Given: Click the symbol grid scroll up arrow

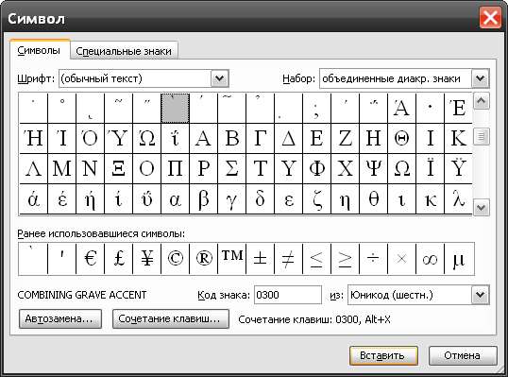Looking at the screenshot, I should click(x=482, y=101).
